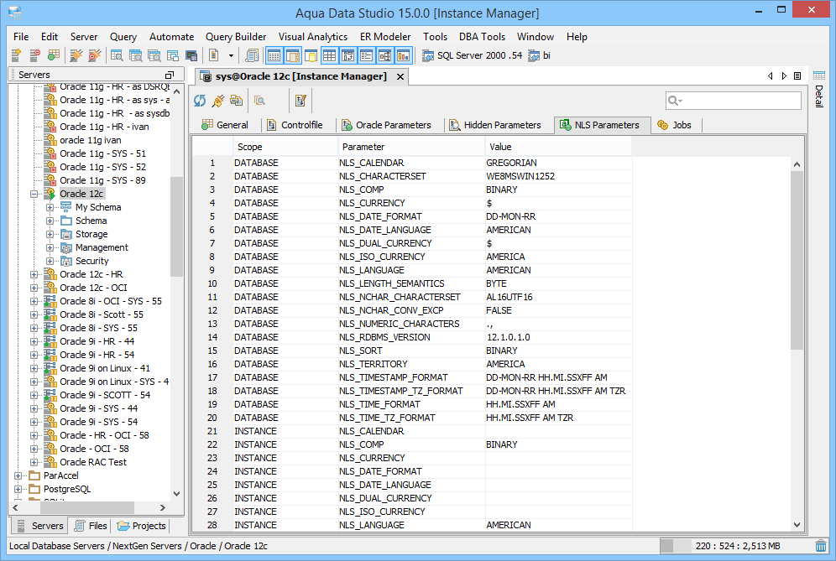Open the dropdown arrow beside new script icon
The image size is (836, 561).
(x=231, y=55)
